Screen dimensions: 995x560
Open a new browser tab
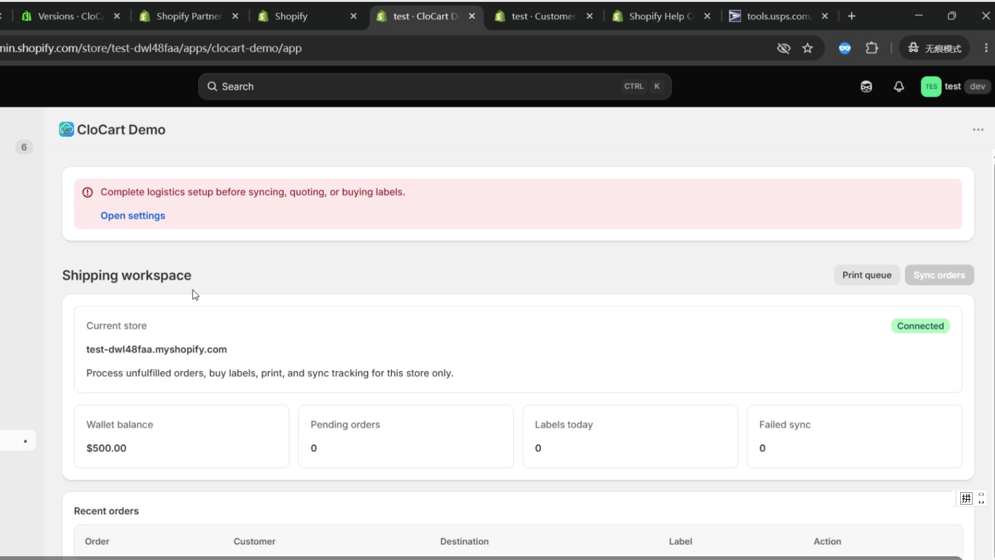point(852,16)
